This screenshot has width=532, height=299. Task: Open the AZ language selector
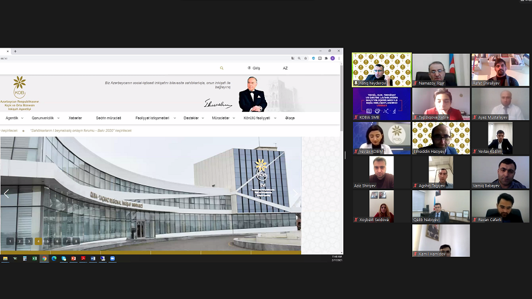click(x=285, y=68)
